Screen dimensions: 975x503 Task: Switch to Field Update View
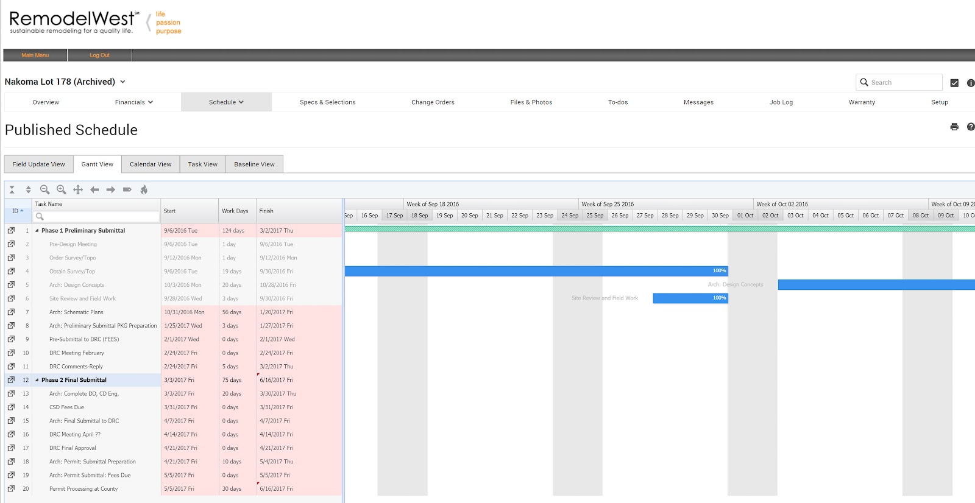pyautogui.click(x=39, y=164)
